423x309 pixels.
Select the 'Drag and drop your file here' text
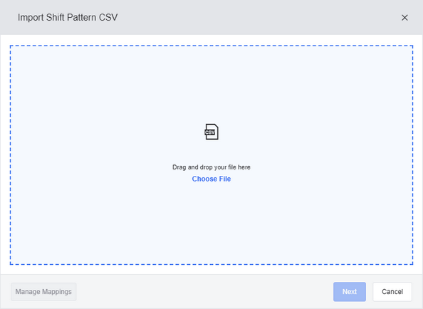pyautogui.click(x=211, y=167)
